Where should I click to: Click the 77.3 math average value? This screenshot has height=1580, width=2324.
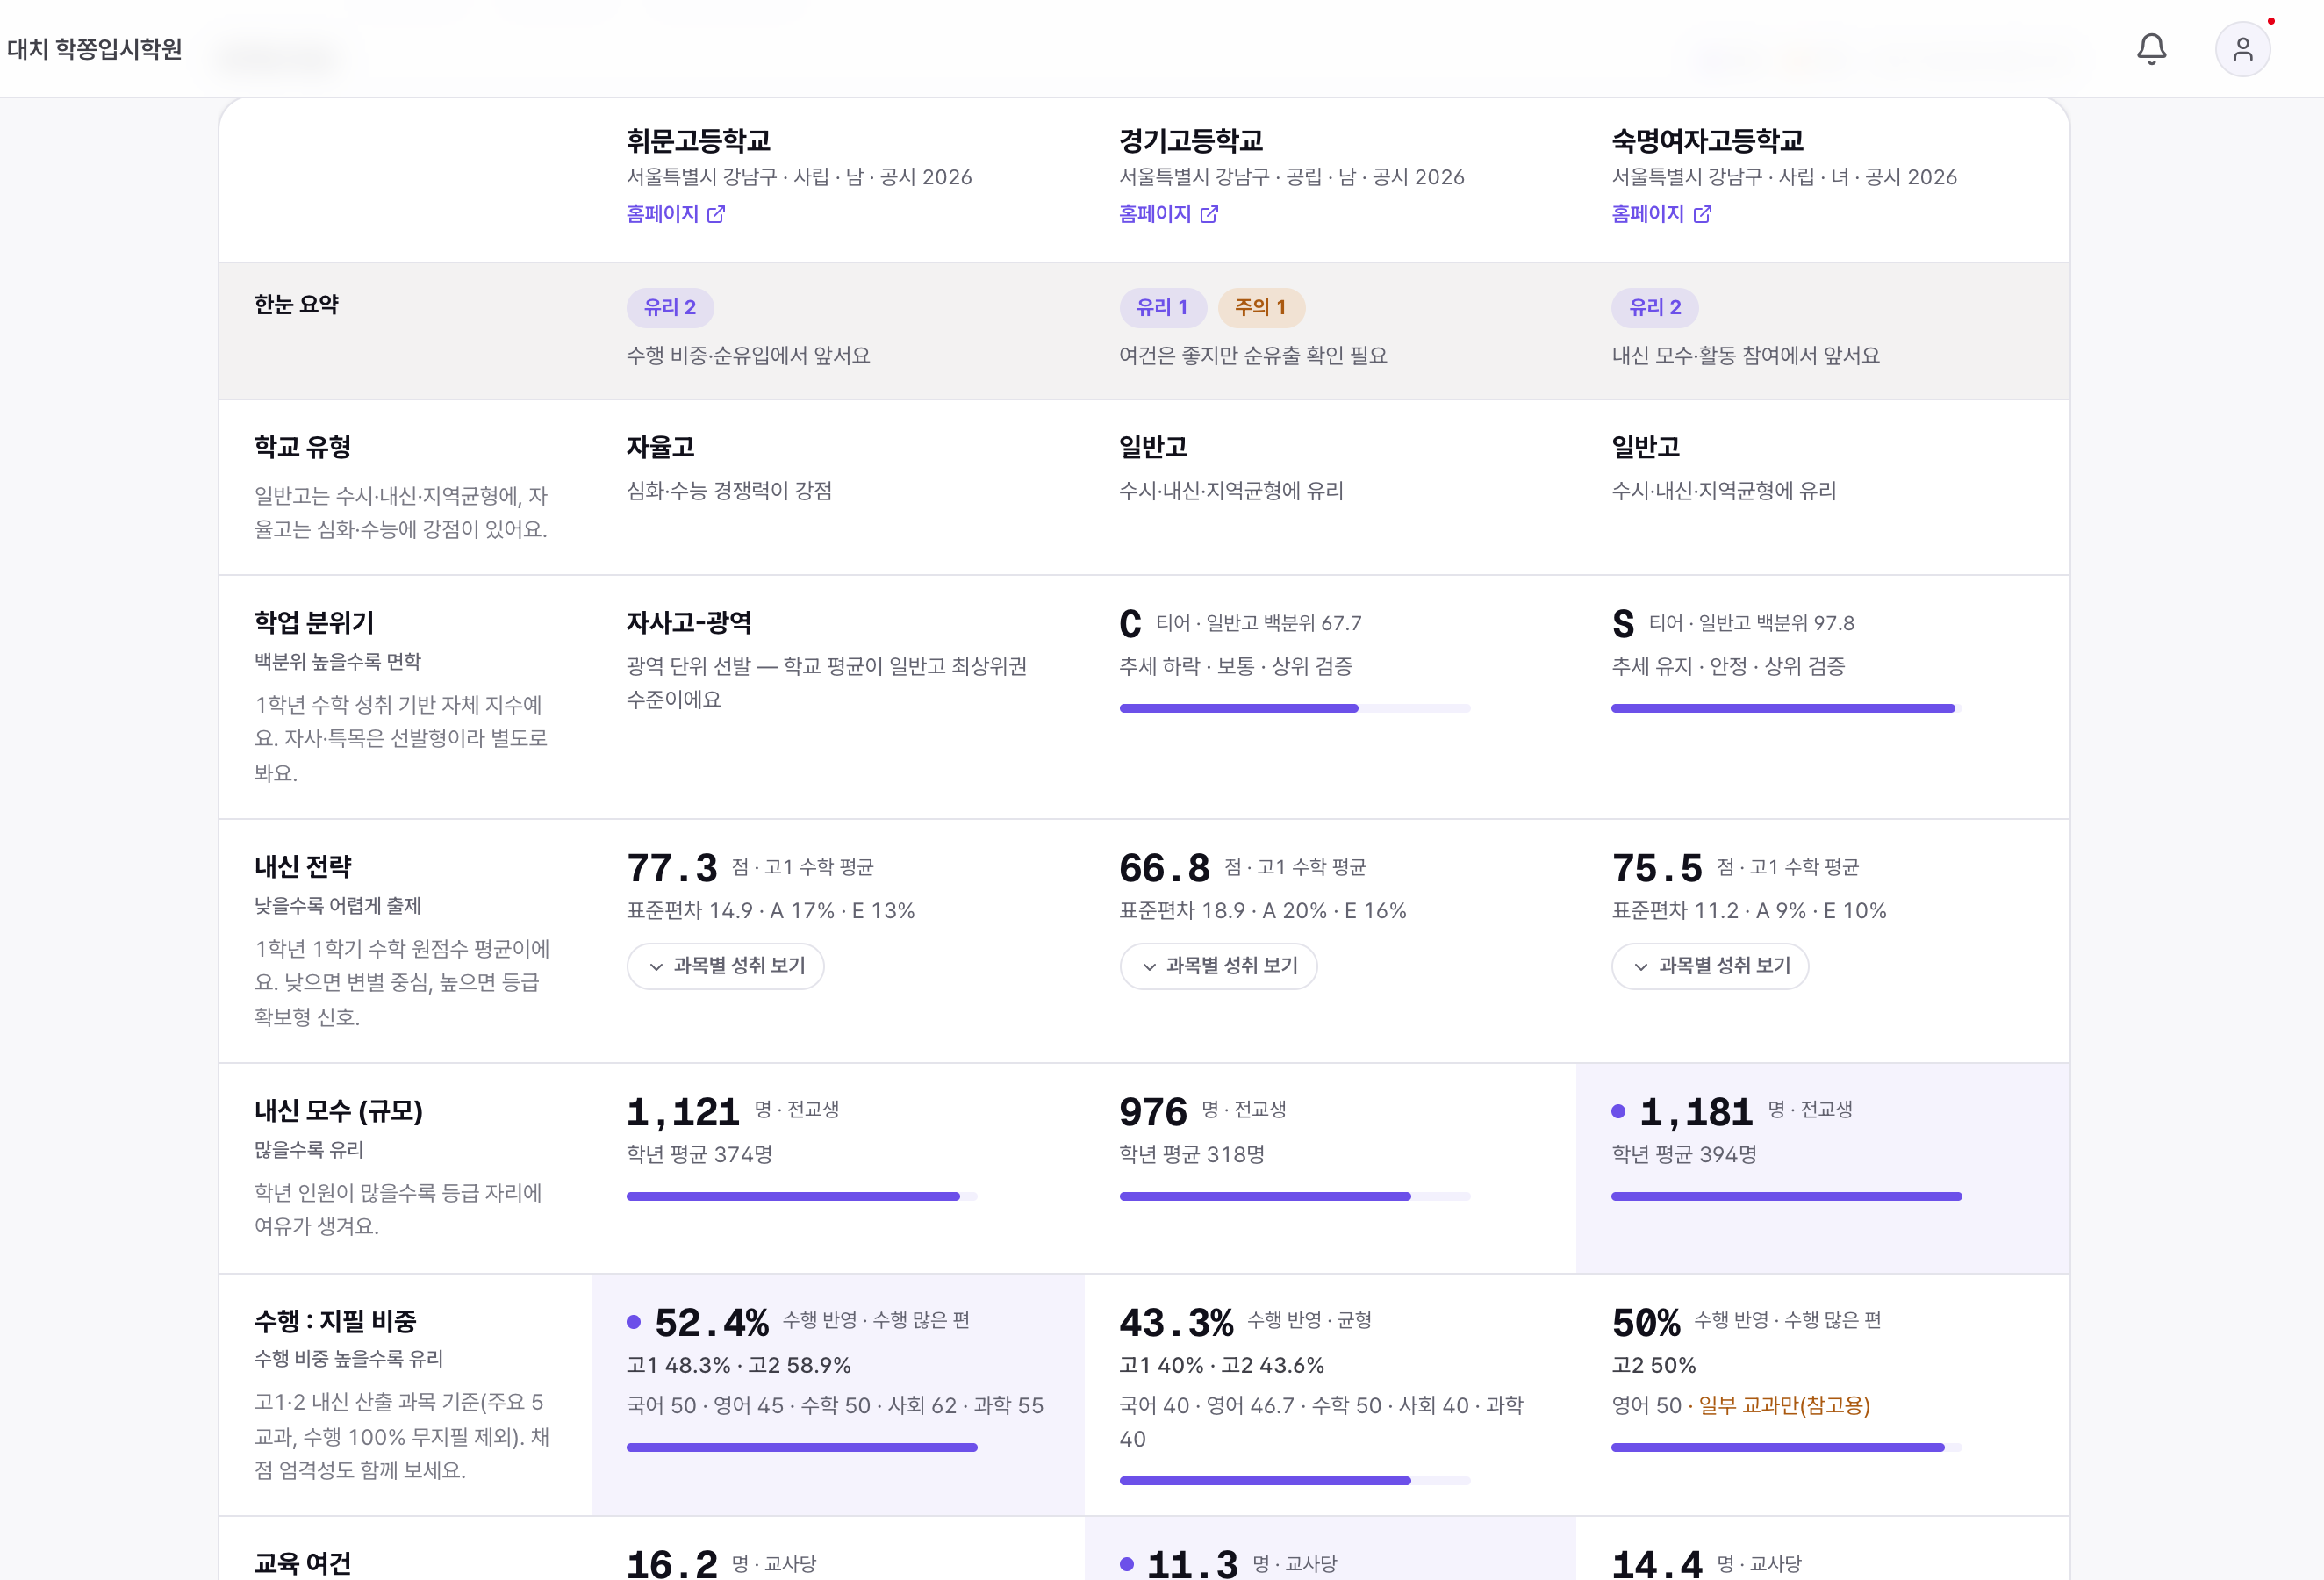[x=672, y=868]
